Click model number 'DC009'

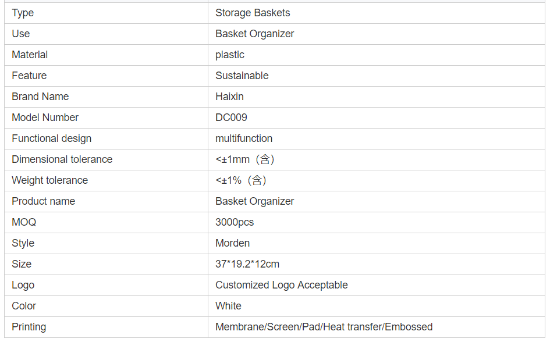(x=231, y=117)
